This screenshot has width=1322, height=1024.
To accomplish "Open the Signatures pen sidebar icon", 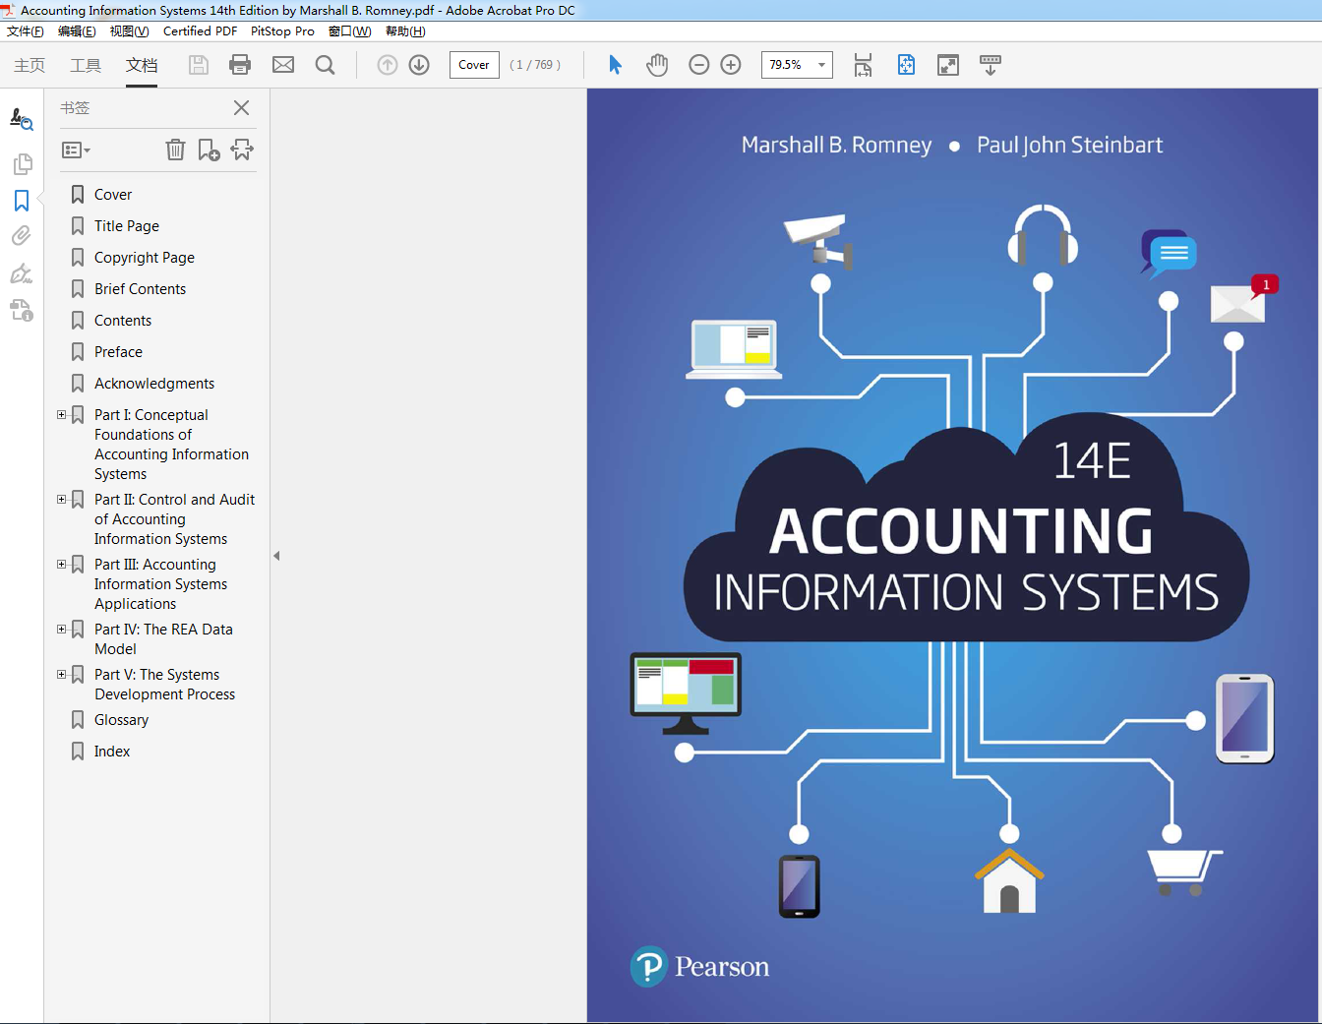I will [22, 273].
